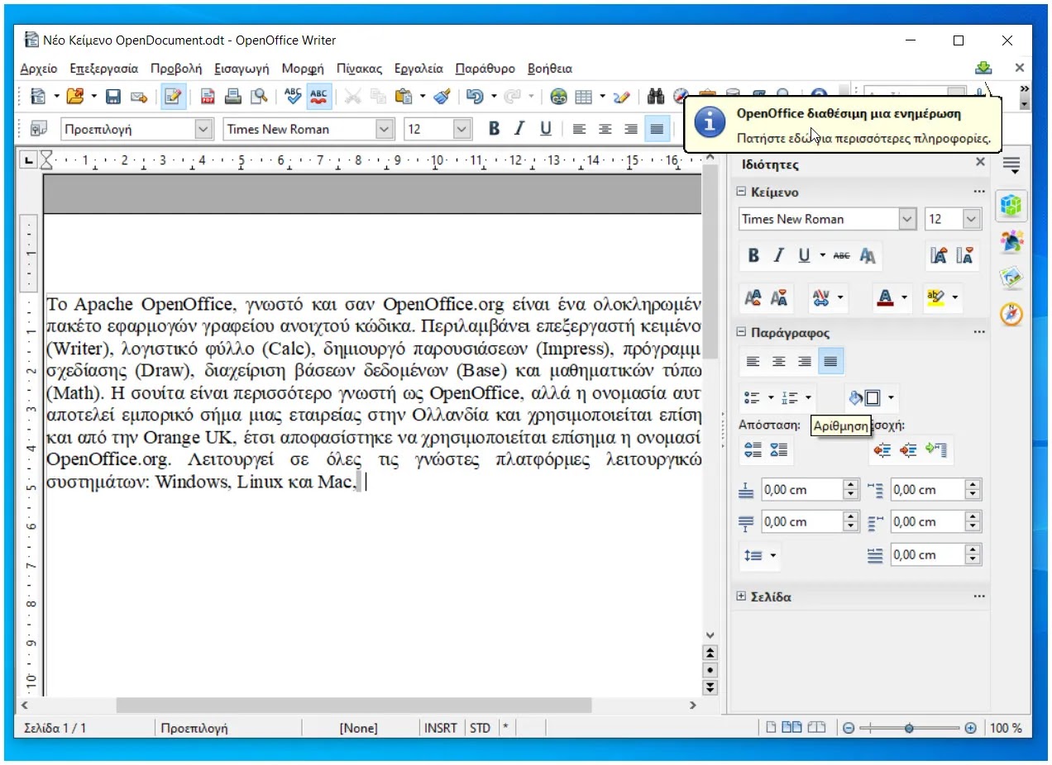1052x765 pixels.
Task: Click the update available download icon
Action: 983,68
